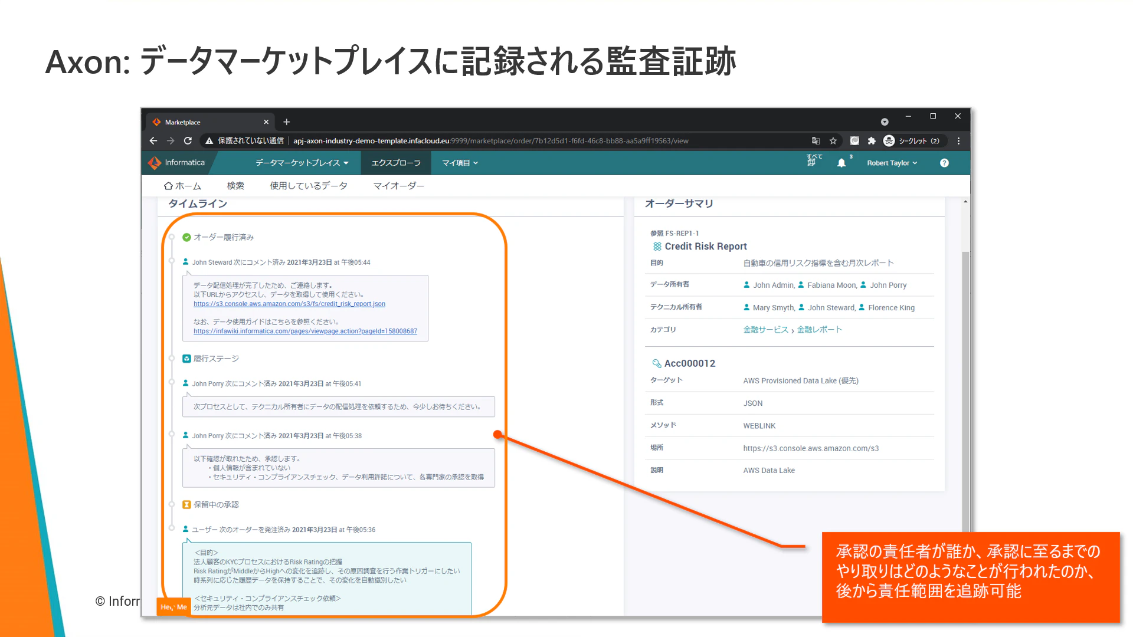Click the user icon beside John Admin
1133x637 pixels.
coord(746,285)
